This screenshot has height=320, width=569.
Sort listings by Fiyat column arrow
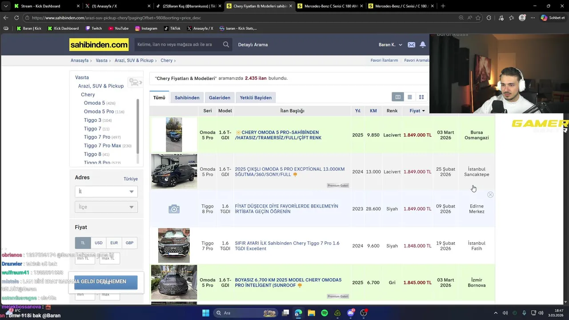pyautogui.click(x=424, y=111)
